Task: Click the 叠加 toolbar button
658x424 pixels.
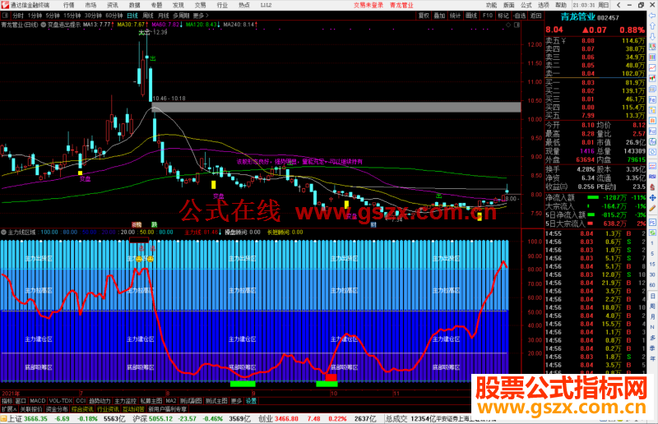Action: 439,16
